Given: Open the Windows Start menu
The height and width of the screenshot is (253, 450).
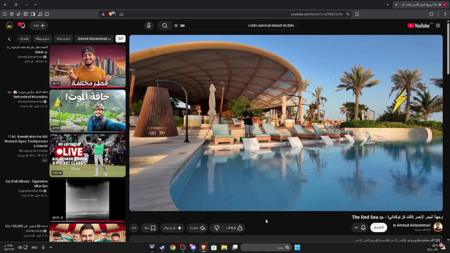Looking at the screenshot, I should click(x=297, y=247).
